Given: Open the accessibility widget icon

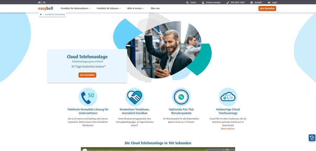Looking at the screenshot, I should (312, 138).
